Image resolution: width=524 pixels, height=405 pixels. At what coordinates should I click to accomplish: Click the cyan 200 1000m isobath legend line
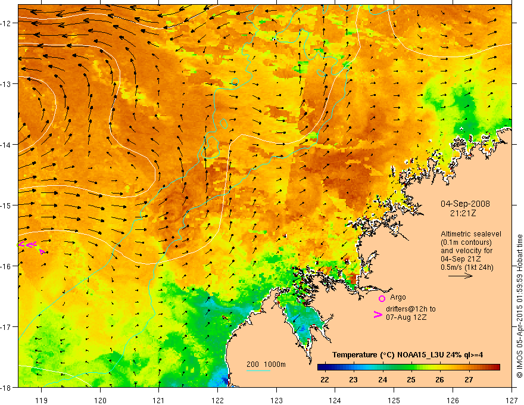[258, 370]
